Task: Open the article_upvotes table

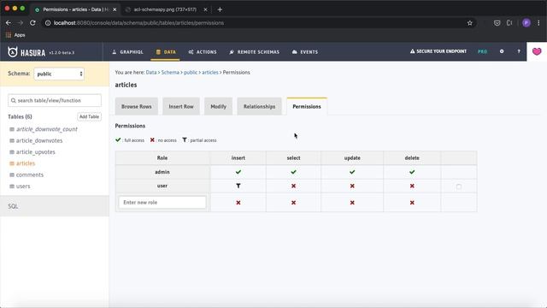Action: tap(36, 152)
